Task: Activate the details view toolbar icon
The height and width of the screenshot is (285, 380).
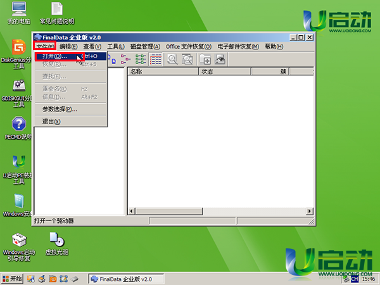Action: click(156, 60)
